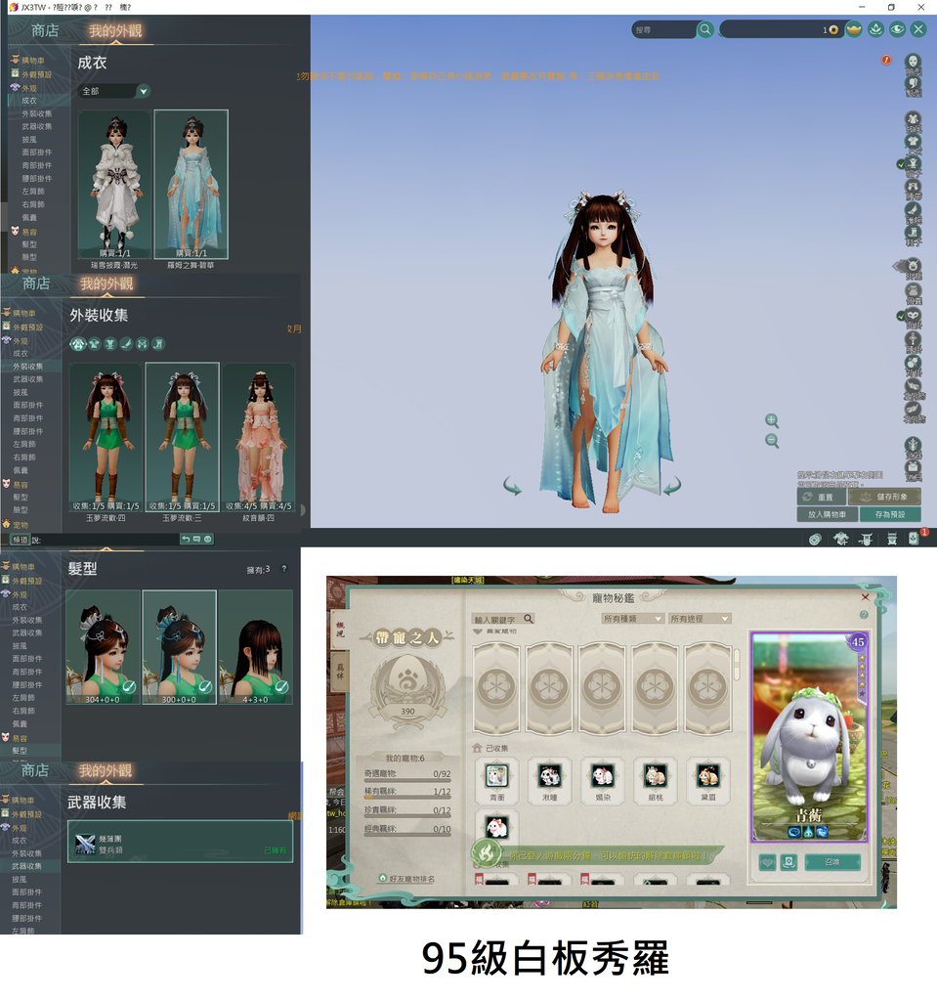The width and height of the screenshot is (937, 1001).
Task: Select the face shape (臉型) slot icon
Action: (x=914, y=62)
